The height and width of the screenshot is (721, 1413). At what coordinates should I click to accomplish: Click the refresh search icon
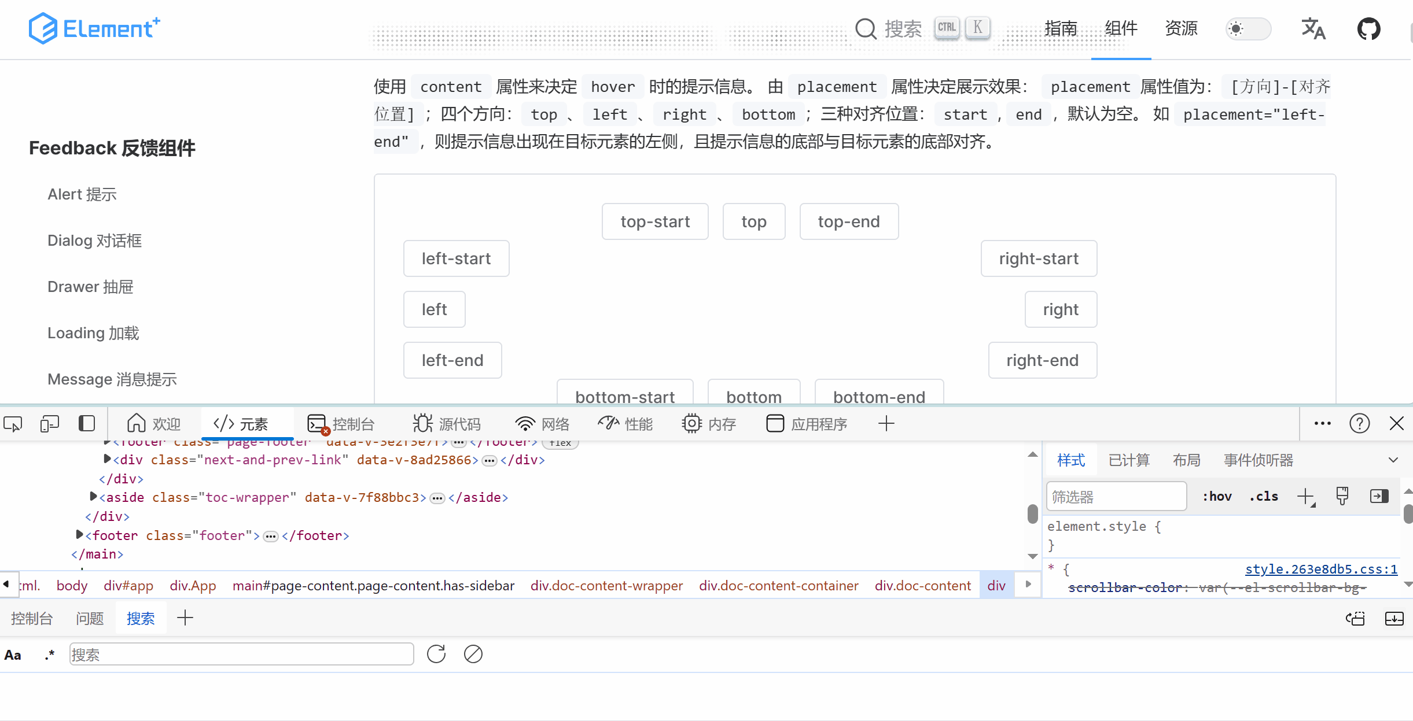tap(436, 654)
